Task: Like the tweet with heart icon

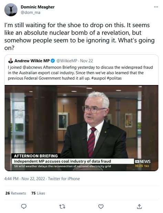Action: click(x=101, y=206)
